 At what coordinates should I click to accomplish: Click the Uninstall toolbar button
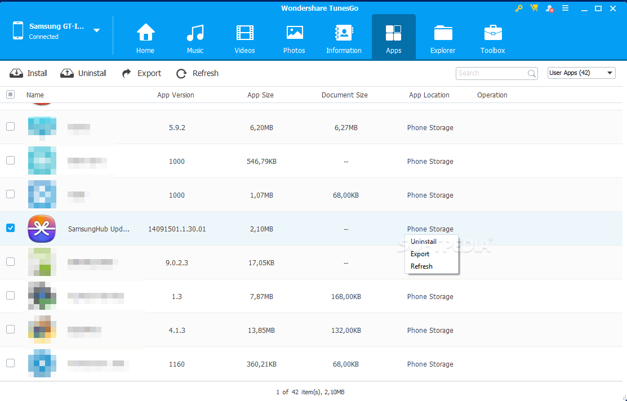click(83, 73)
